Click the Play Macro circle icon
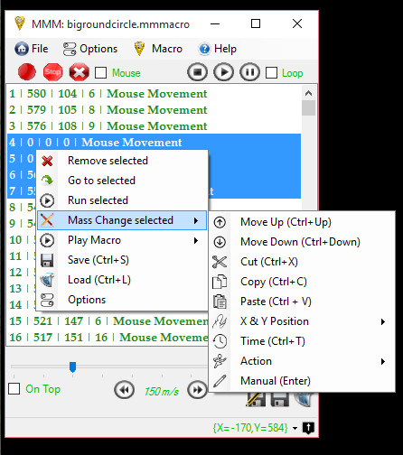 pos(47,240)
